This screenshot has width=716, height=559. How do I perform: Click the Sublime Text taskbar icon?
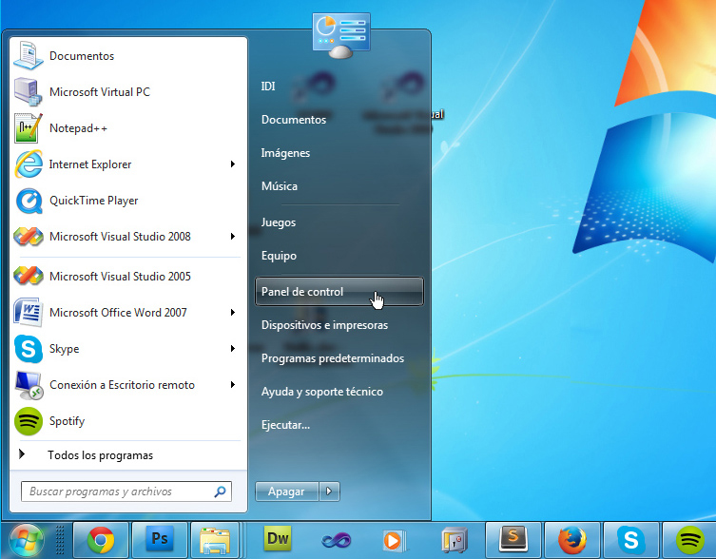point(514,539)
